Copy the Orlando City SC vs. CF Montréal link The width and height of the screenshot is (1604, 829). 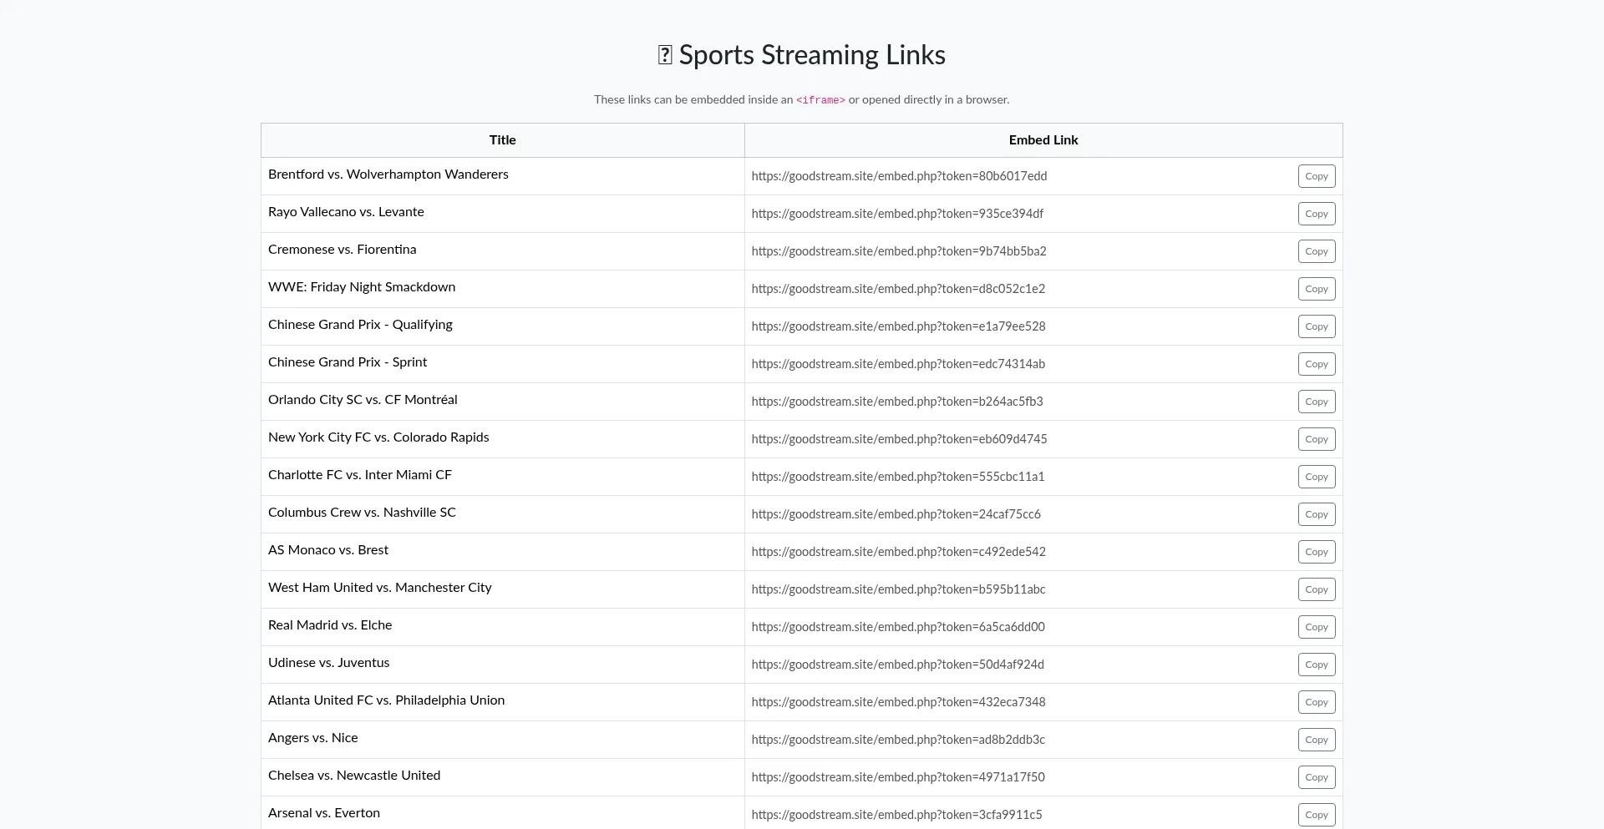[1317, 402]
